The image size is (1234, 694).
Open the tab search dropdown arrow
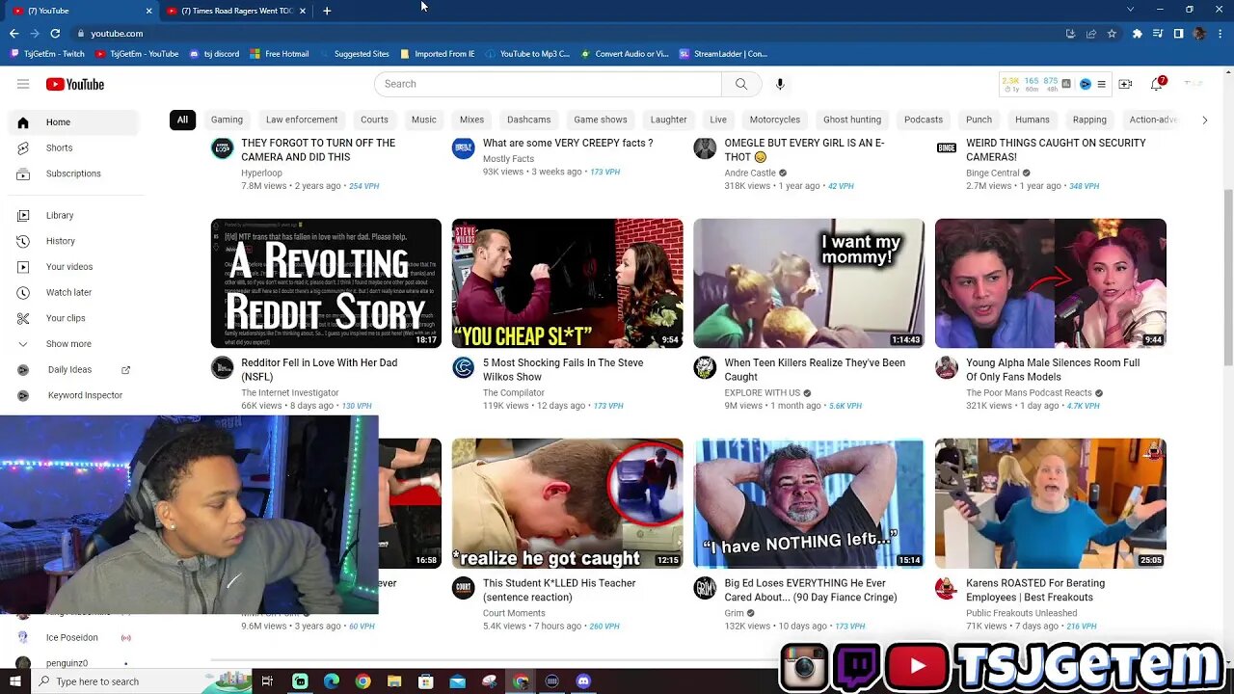click(1131, 10)
